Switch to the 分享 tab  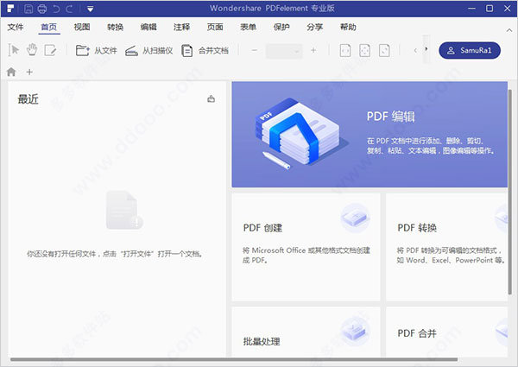pos(314,27)
